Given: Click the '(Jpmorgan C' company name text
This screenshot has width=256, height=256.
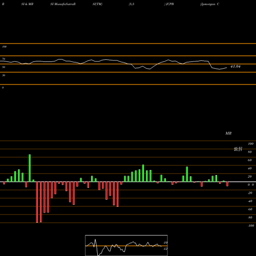Looking at the screenshot, I should (x=209, y=4).
